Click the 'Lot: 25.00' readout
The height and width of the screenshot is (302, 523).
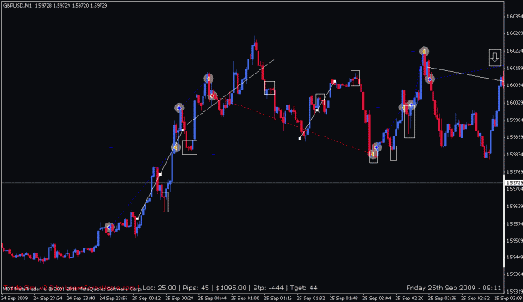tap(160, 288)
